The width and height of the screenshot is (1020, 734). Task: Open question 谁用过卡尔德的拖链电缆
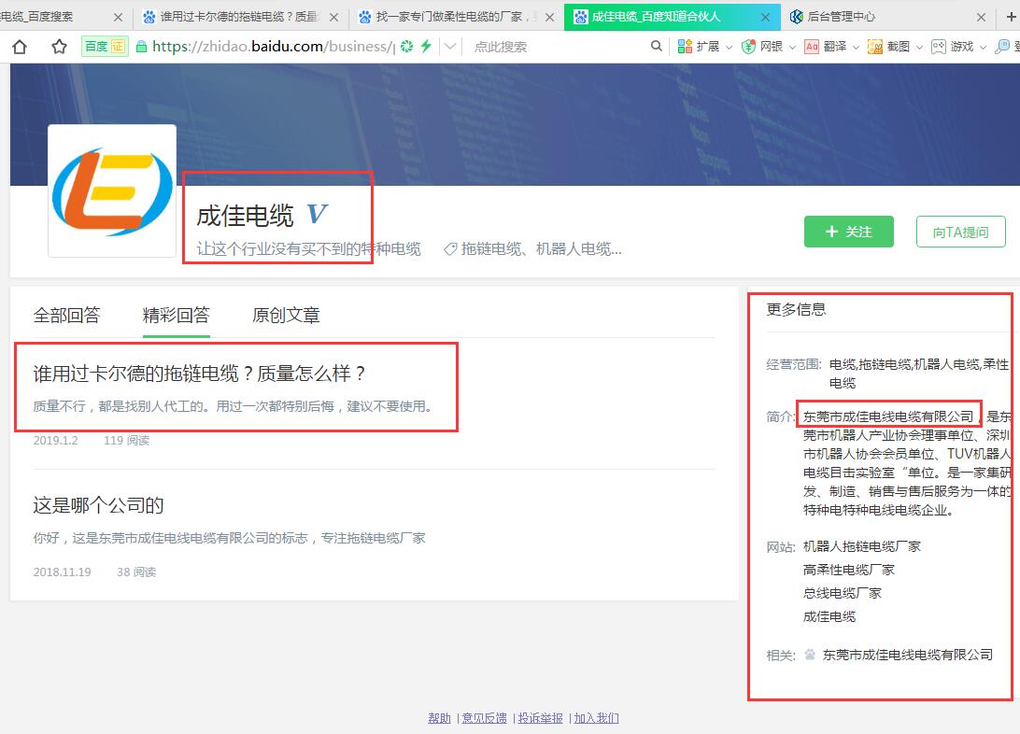point(200,374)
